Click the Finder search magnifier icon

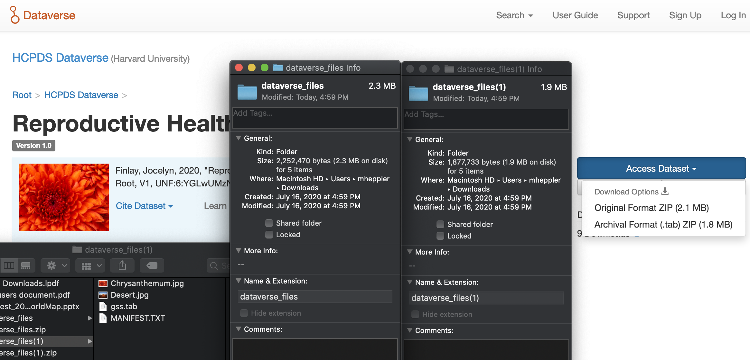click(214, 266)
